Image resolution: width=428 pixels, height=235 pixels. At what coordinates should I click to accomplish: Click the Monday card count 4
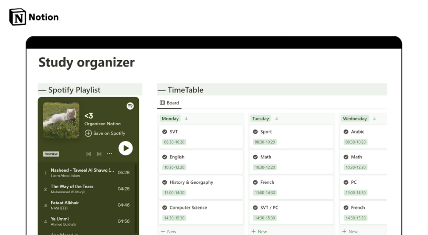click(186, 119)
